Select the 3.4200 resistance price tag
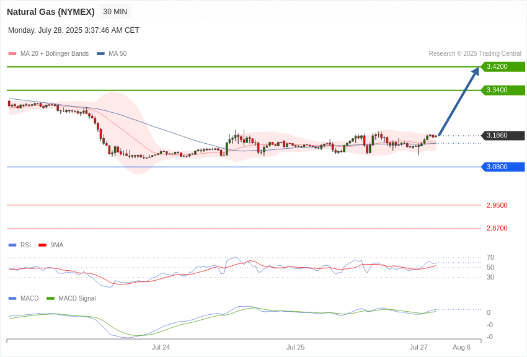This screenshot has height=357, width=527. pyautogui.click(x=503, y=66)
